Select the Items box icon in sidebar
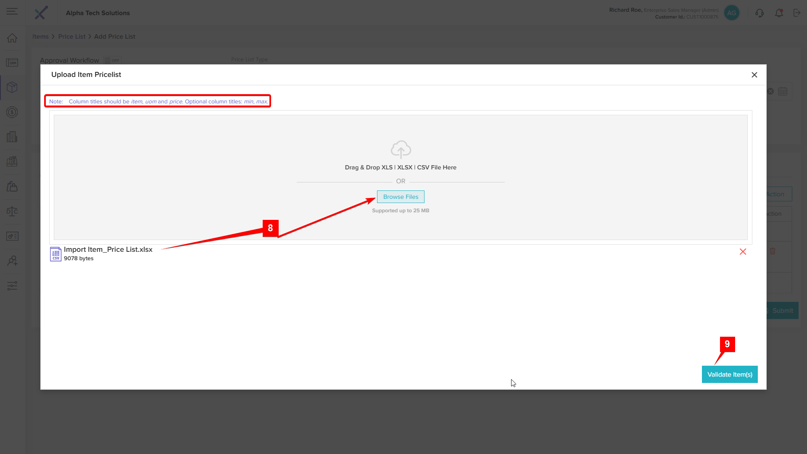The image size is (807, 454). tap(12, 87)
